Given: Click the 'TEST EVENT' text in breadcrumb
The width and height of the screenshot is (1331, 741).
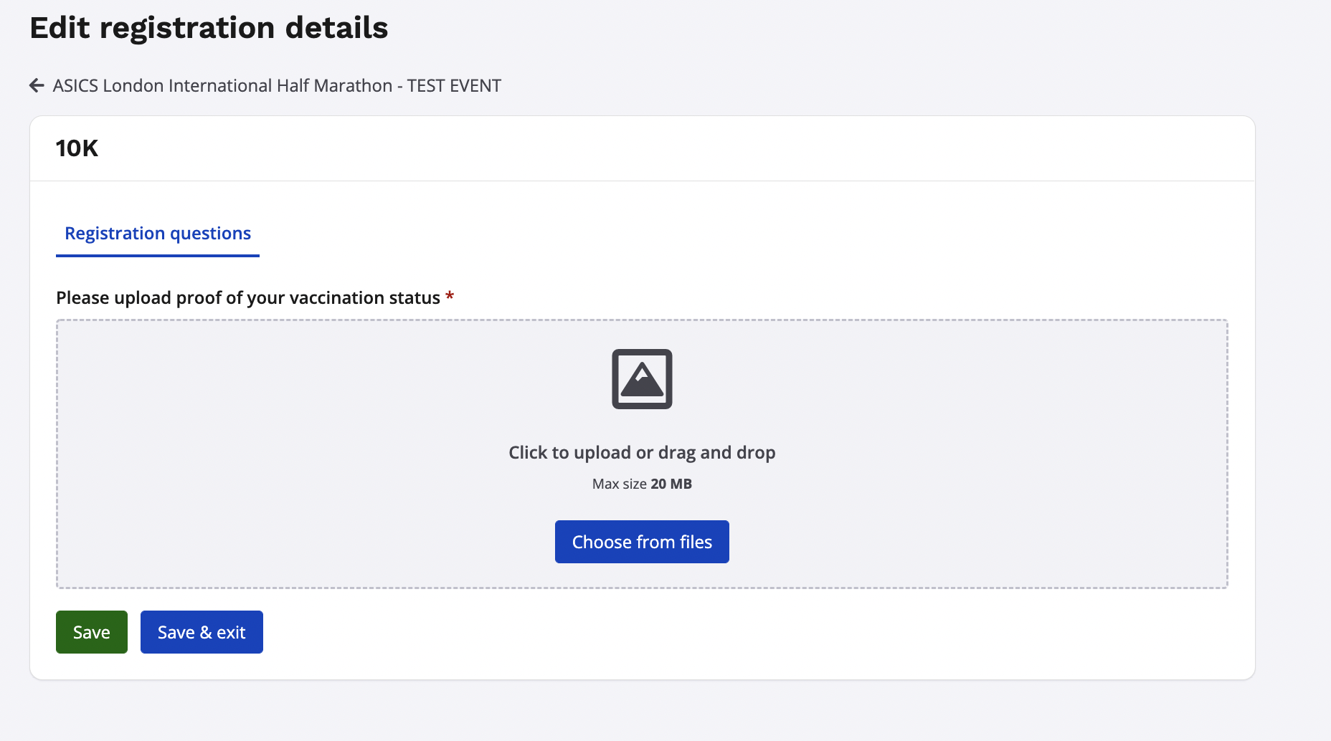Looking at the screenshot, I should (x=454, y=86).
